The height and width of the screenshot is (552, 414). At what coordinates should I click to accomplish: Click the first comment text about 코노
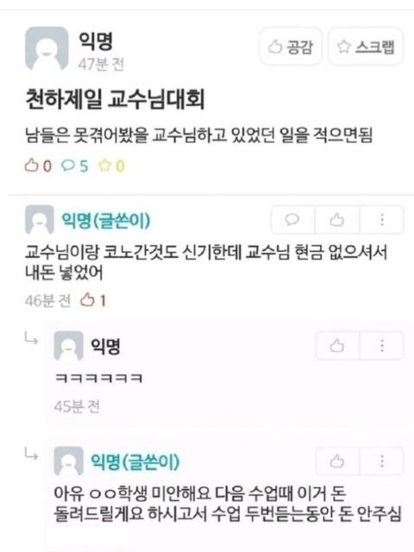(206, 262)
